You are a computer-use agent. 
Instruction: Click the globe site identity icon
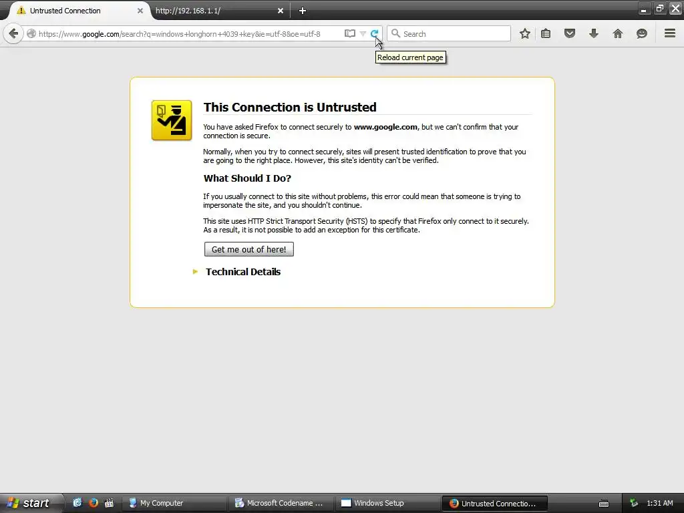click(31, 33)
